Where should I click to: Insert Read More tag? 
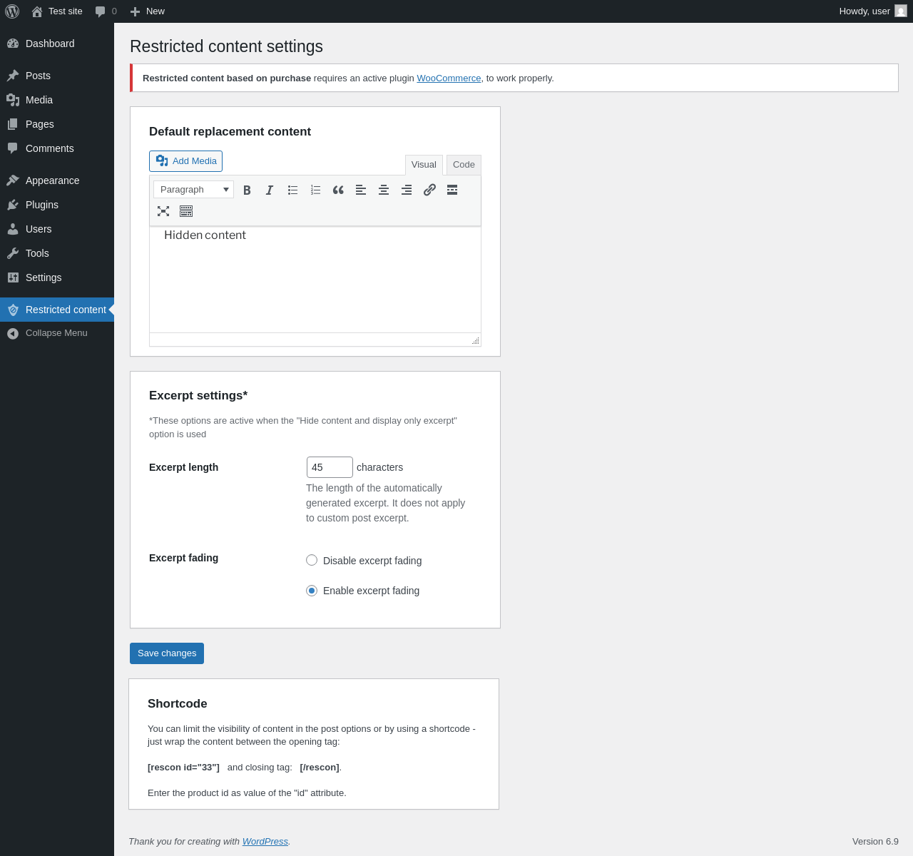point(452,190)
